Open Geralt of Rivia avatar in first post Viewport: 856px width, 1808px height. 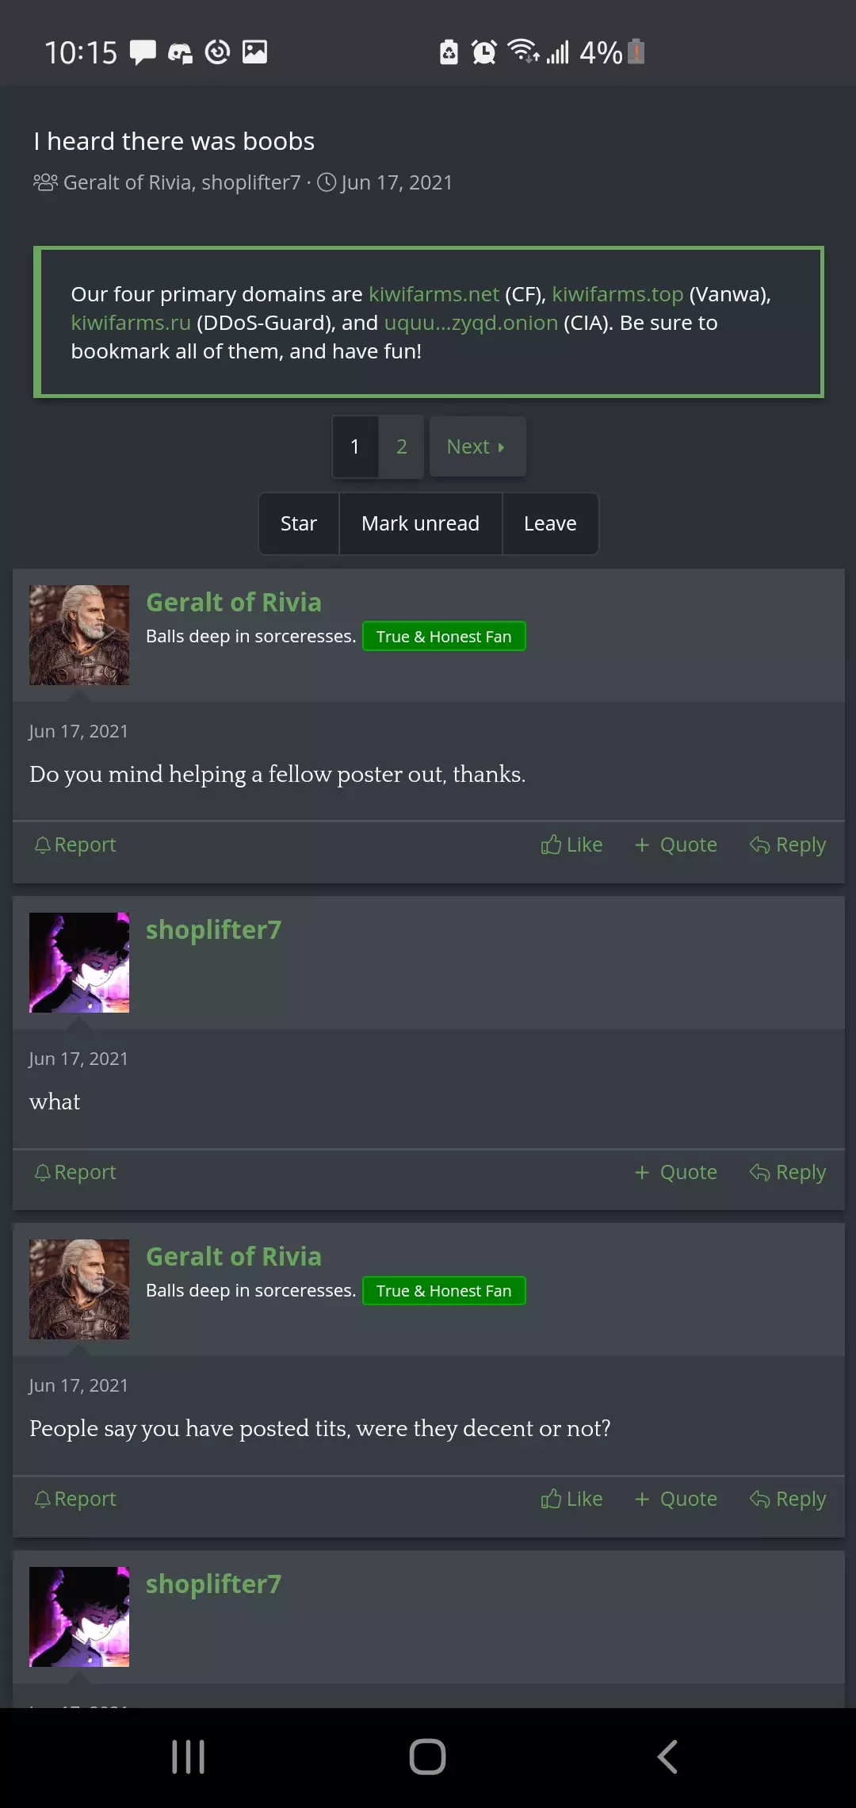tap(79, 635)
